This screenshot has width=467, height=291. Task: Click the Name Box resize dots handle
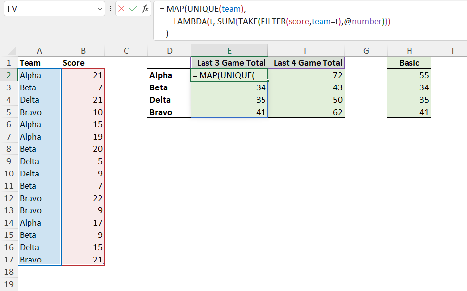tap(110, 9)
